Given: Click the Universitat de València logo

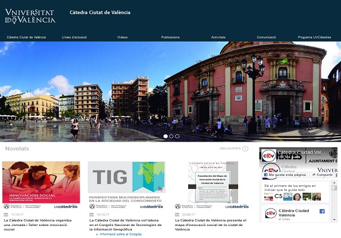Looking at the screenshot, I should (x=30, y=16).
